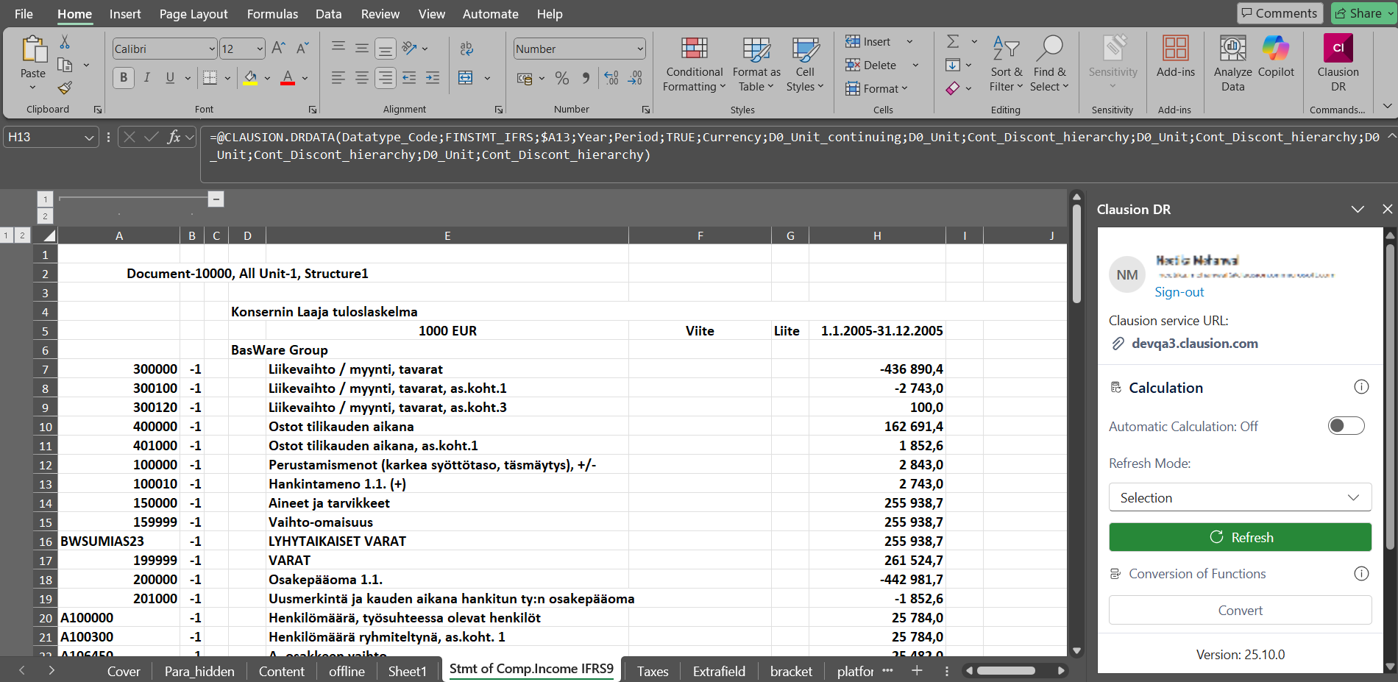Open Conditional Formatting menu
The image size is (1398, 682).
[695, 63]
